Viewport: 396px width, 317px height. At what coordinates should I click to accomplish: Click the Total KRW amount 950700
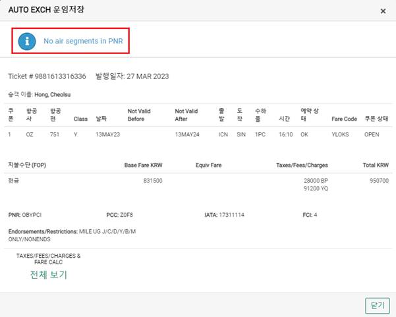(379, 181)
